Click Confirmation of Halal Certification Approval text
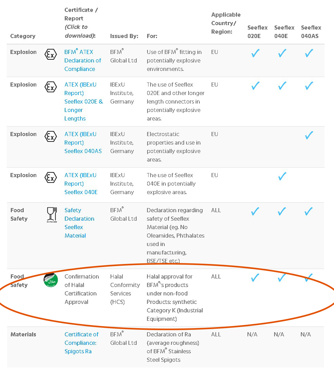The image size is (334, 378). 81,289
